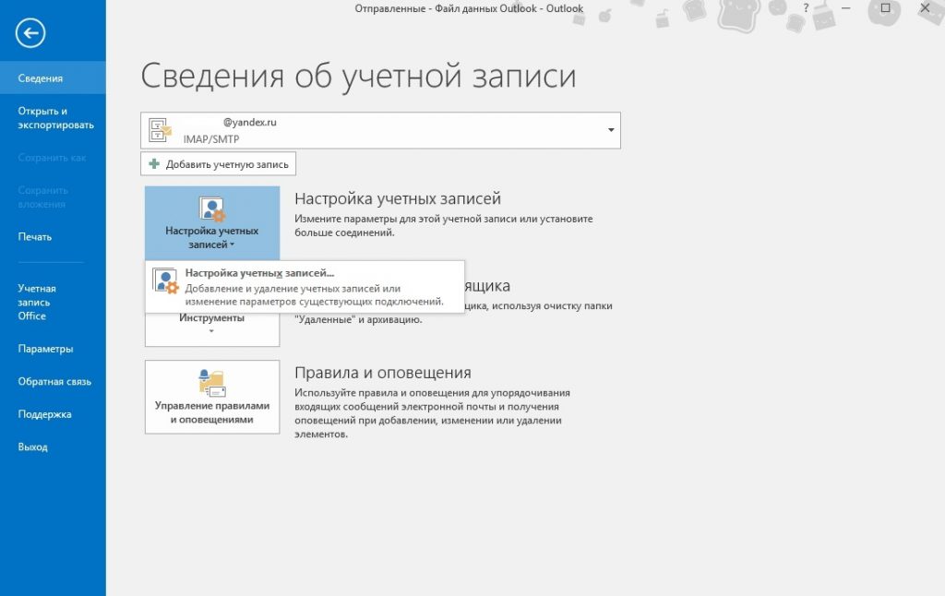
Task: Click the help question mark icon
Action: pyautogui.click(x=806, y=8)
